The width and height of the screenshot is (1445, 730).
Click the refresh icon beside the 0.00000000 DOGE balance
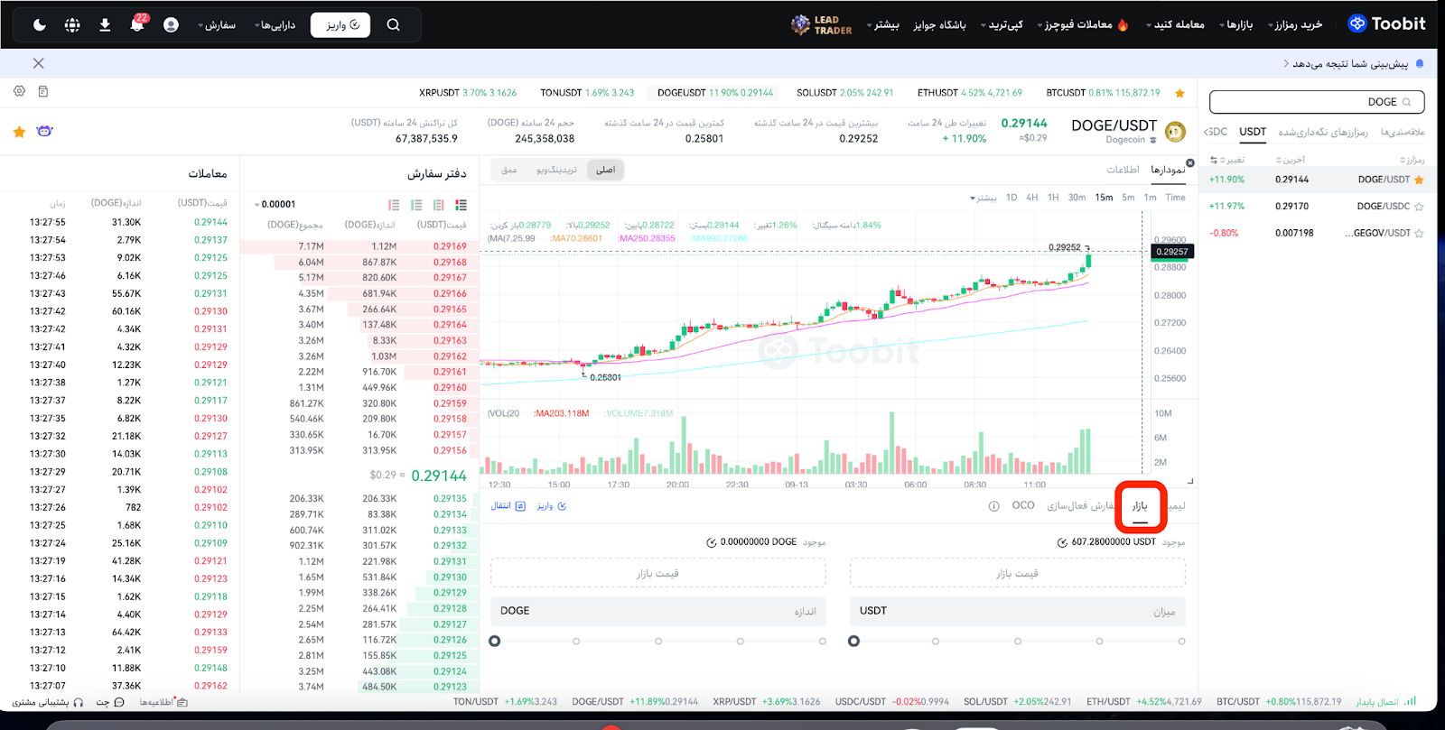[x=711, y=542]
